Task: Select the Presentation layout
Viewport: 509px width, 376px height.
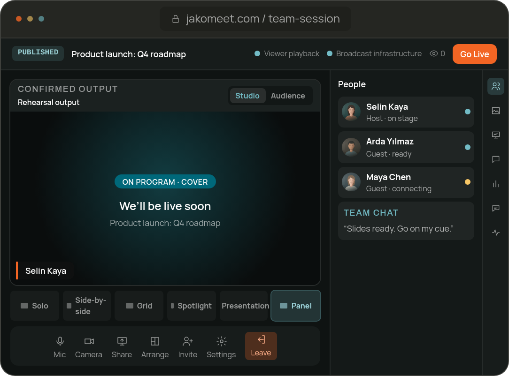Action: [244, 306]
